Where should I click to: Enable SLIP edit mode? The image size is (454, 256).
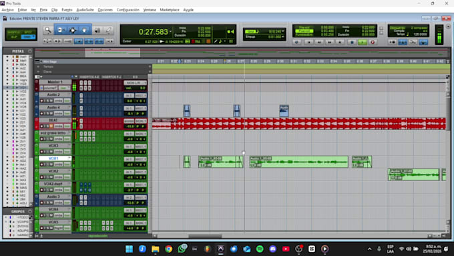point(14,37)
